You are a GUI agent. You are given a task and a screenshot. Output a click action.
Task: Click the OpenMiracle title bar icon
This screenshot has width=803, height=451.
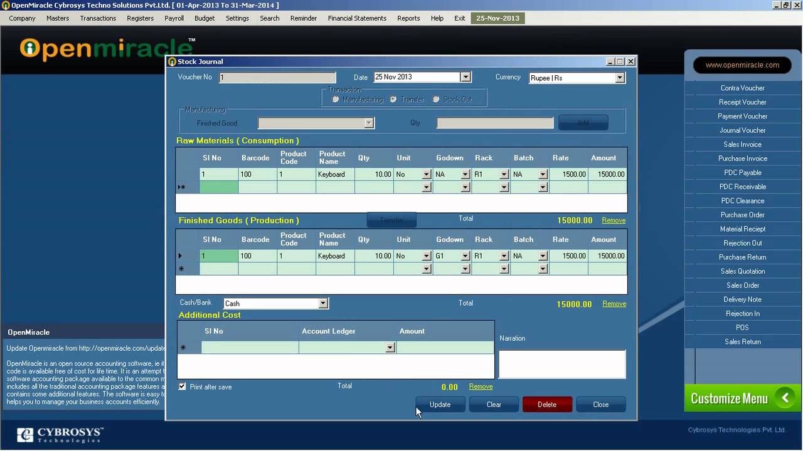tap(6, 5)
